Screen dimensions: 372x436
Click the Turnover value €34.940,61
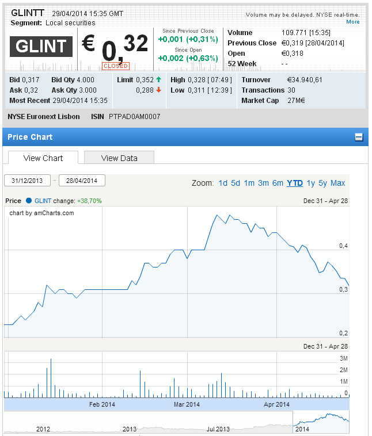pyautogui.click(x=305, y=80)
